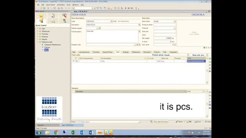Select the Stock Control section icon
This screenshot has height=138, width=246.
tap(41, 21)
